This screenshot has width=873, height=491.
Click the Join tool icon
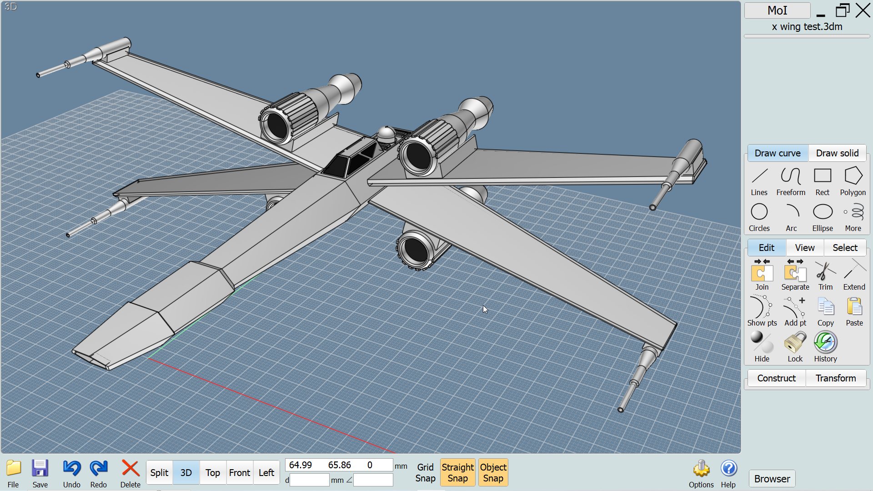[x=762, y=275]
